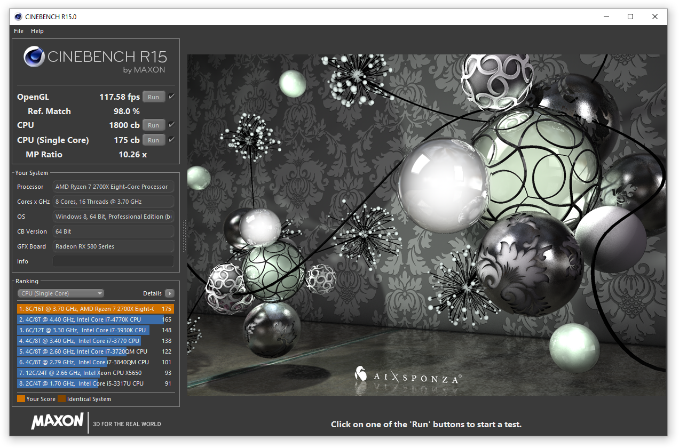Viewport: 679px width, 448px height.
Task: Open the File menu
Action: tap(19, 31)
